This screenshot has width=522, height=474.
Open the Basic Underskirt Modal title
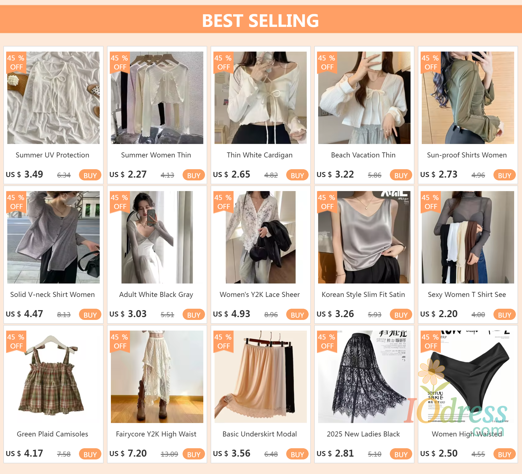260,434
